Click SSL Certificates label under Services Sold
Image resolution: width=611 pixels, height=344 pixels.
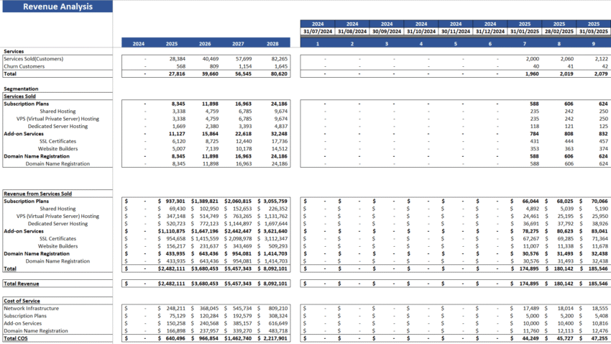coord(58,141)
